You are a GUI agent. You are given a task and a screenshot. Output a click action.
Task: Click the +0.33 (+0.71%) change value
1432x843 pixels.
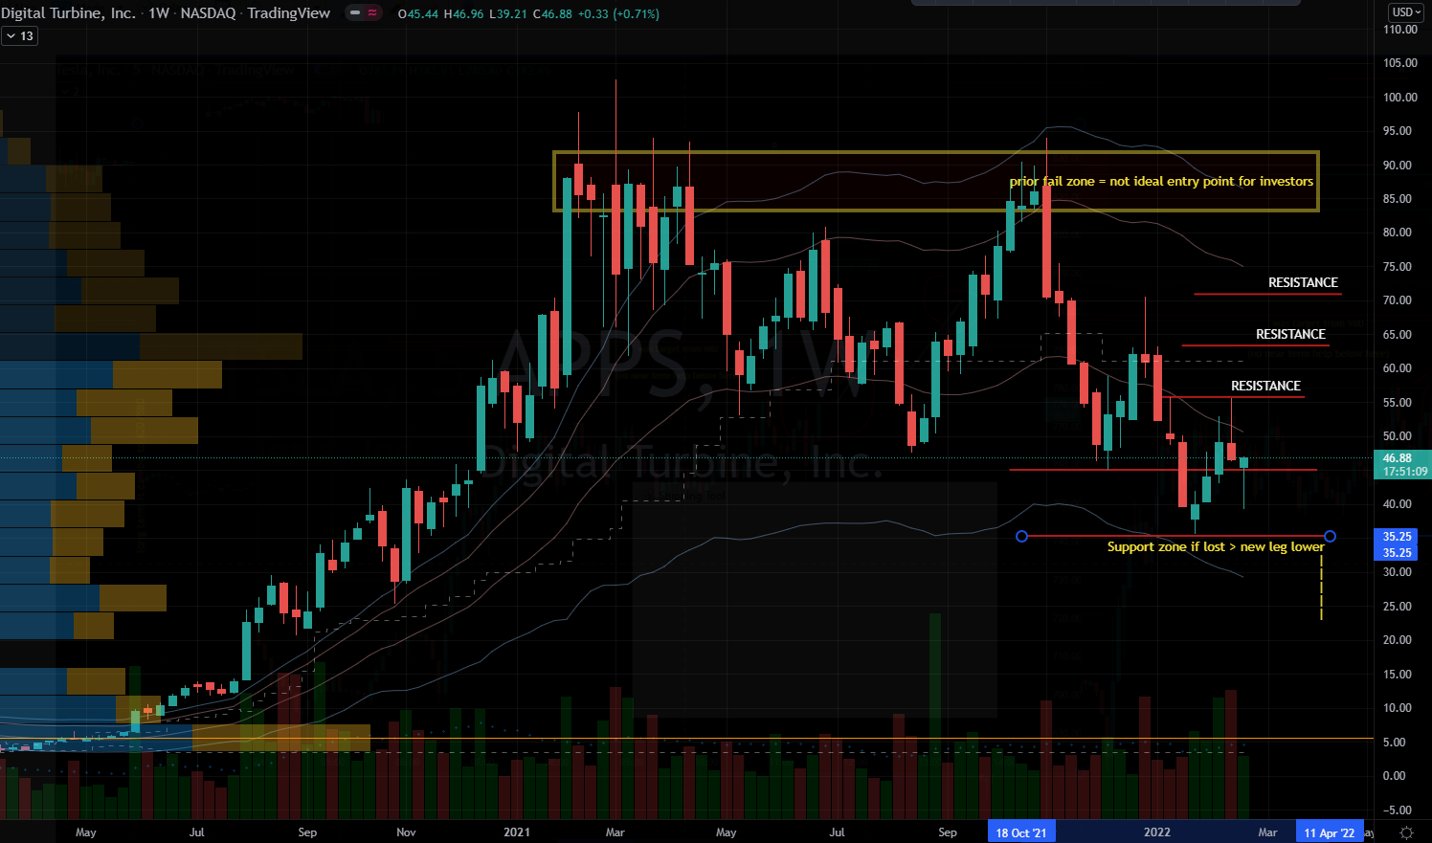(x=618, y=13)
